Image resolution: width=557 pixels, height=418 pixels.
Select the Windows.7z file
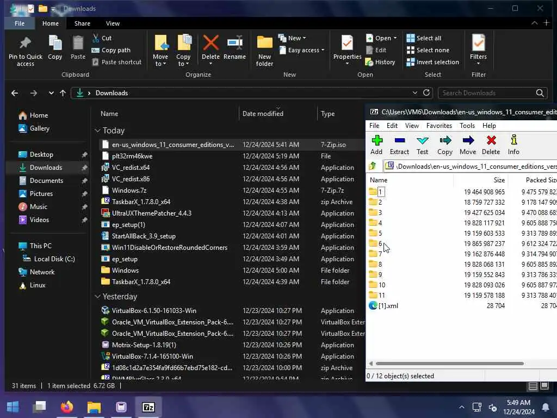(128, 190)
